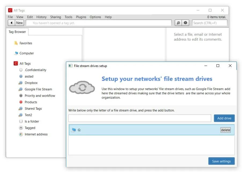The image size is (242, 172).
Task: Select the Dropbox tag label
Action: click(31, 83)
